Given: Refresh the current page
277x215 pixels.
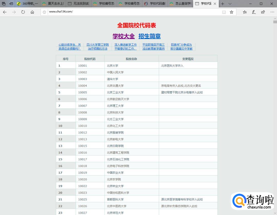Looking at the screenshot, I should [x=23, y=12].
